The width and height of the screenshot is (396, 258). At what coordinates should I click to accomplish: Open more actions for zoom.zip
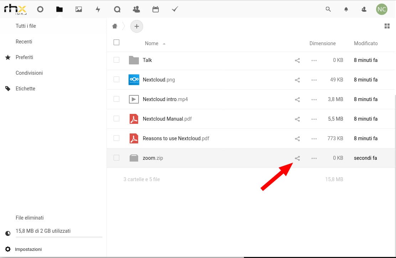tap(314, 158)
